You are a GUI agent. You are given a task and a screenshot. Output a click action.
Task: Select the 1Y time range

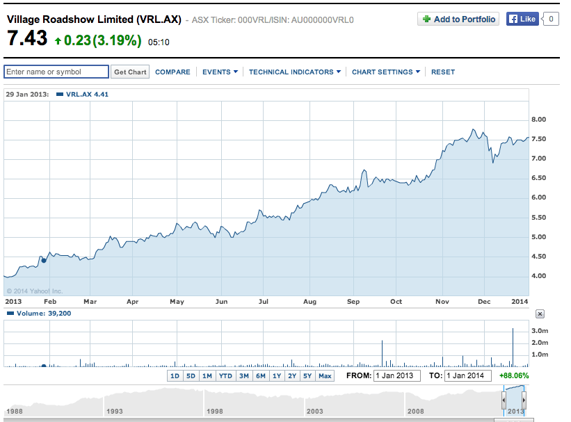[277, 375]
